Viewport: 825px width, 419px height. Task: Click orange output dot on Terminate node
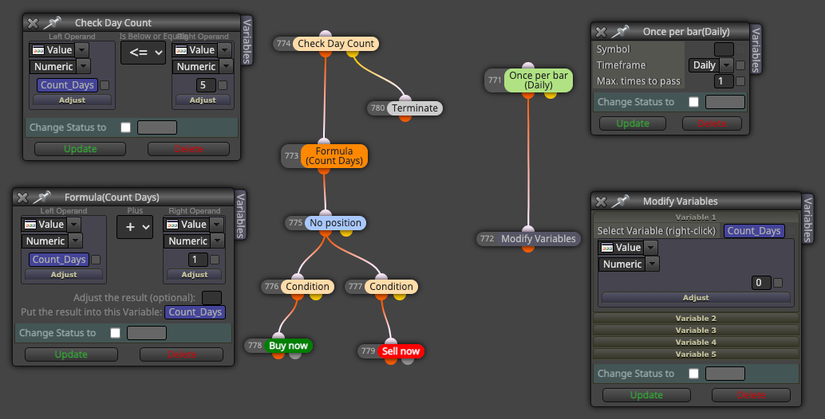coord(405,118)
